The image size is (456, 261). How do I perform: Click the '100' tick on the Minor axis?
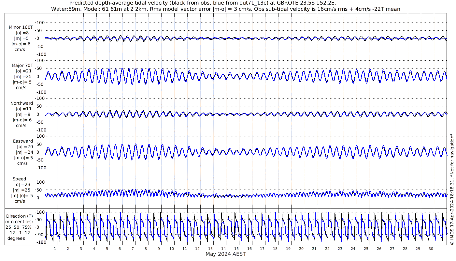(x=40, y=23)
